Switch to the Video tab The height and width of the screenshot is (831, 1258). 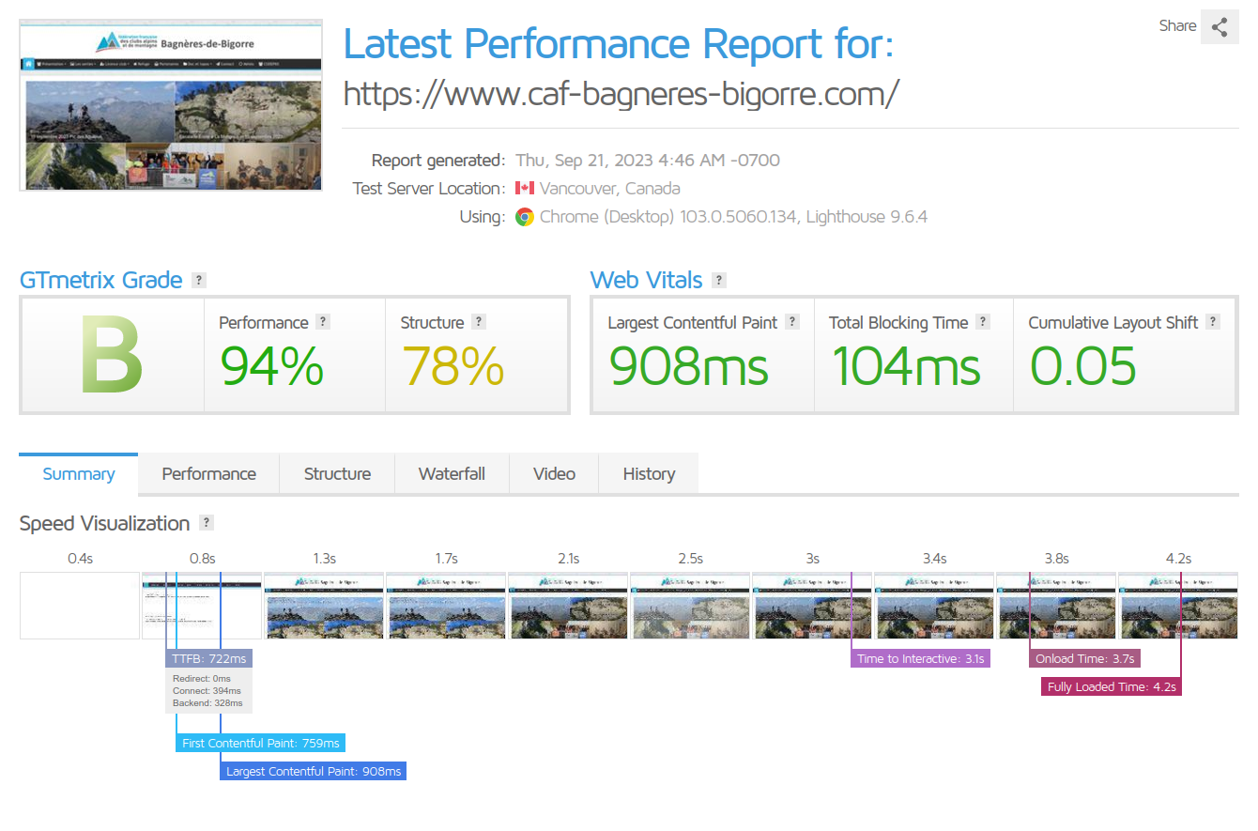tap(554, 474)
